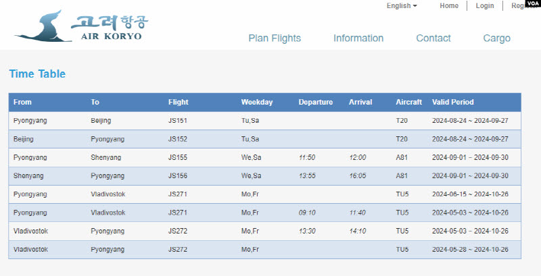Viewport: 541px width, 276px height.
Task: Click the Departure column header
Action: (x=316, y=103)
